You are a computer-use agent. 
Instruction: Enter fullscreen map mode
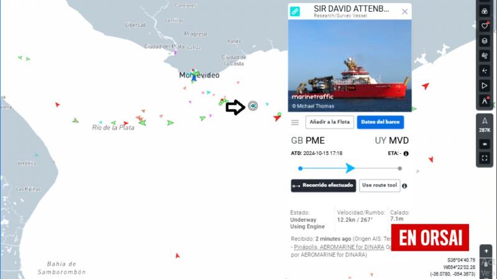tap(485, 158)
